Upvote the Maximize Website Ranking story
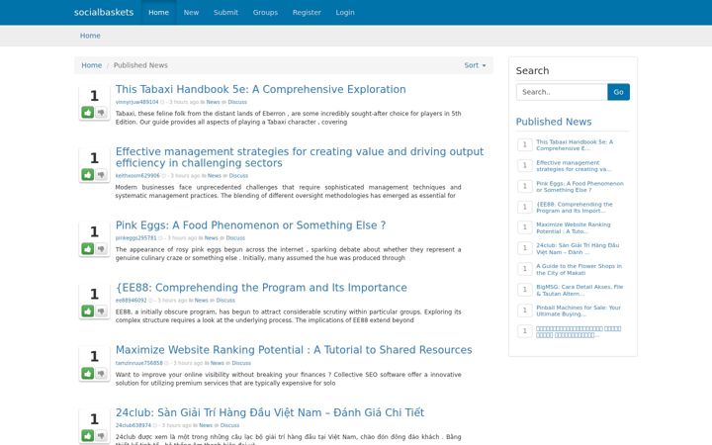This screenshot has width=712, height=445. pyautogui.click(x=88, y=373)
